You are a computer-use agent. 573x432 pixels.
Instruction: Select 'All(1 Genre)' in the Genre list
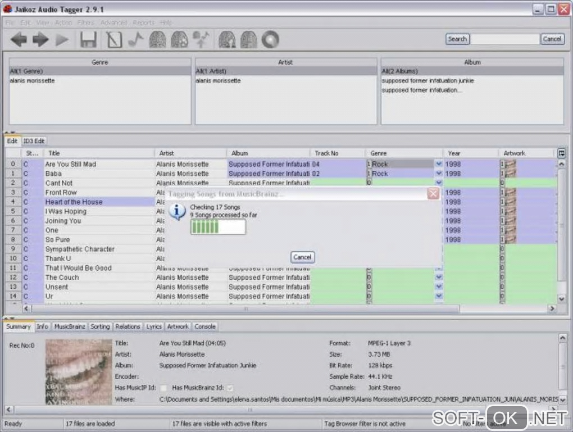pyautogui.click(x=100, y=71)
